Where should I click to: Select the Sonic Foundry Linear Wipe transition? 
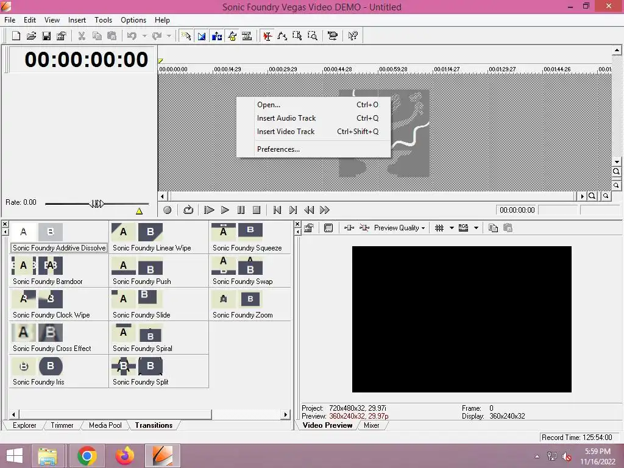click(x=158, y=237)
